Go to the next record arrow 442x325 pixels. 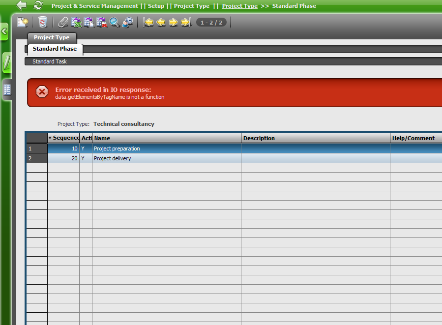point(174,22)
